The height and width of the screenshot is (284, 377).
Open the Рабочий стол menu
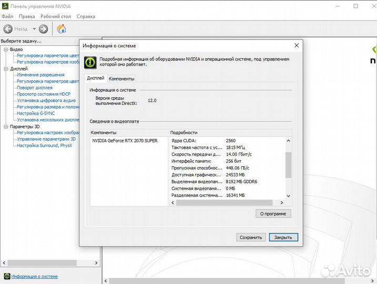[56, 16]
